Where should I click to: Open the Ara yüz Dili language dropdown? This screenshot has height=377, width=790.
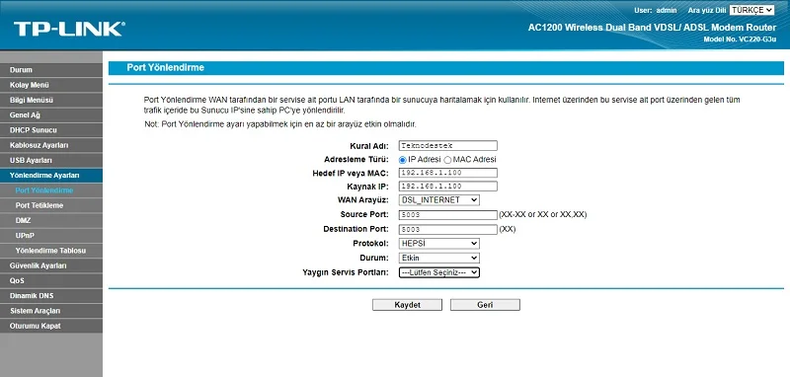(751, 10)
